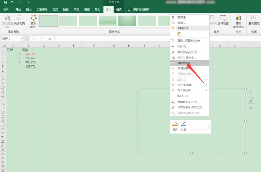Select the 月份 header cell

(13, 50)
